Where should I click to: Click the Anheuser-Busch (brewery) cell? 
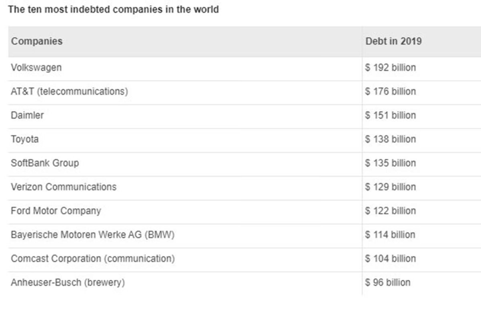pos(68,282)
